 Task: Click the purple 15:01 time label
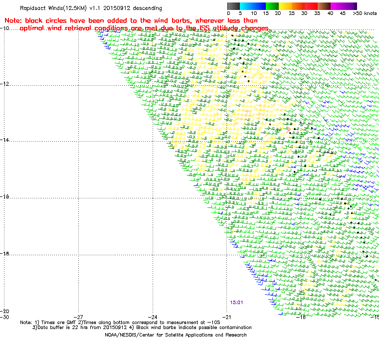point(236,302)
